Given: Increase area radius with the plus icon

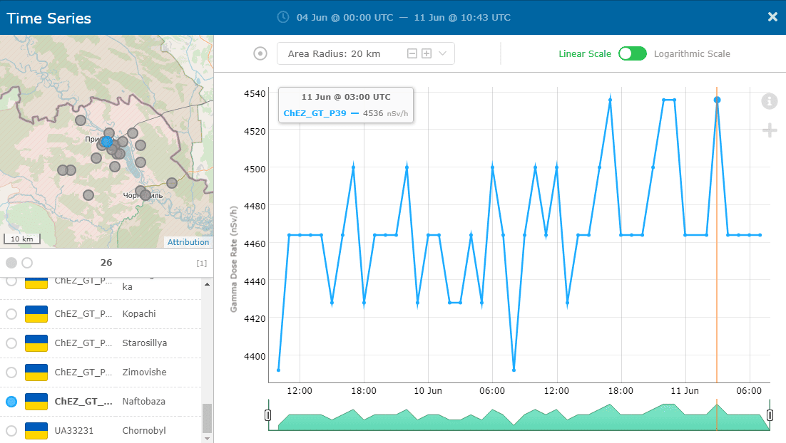Looking at the screenshot, I should (x=427, y=53).
